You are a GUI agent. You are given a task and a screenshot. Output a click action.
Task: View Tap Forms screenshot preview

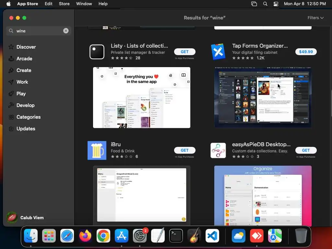coord(263,98)
